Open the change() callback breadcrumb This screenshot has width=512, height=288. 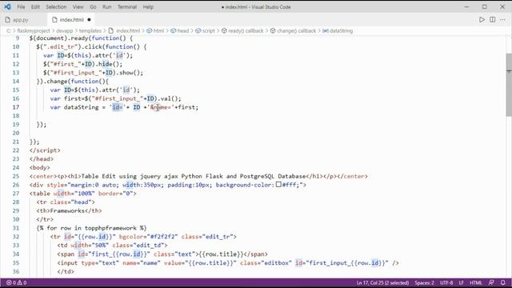pos(293,30)
